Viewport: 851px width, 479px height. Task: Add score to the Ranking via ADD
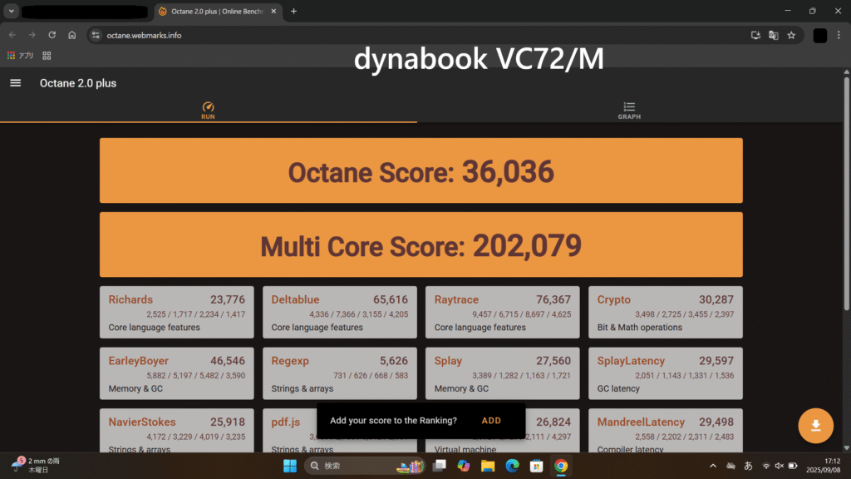tap(491, 420)
